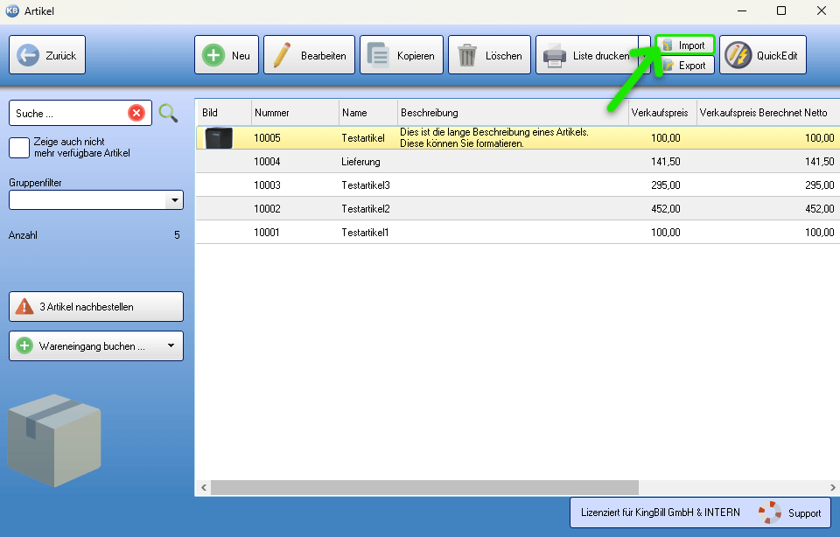The image size is (840, 537).
Task: Open the Export function
Action: (x=685, y=66)
